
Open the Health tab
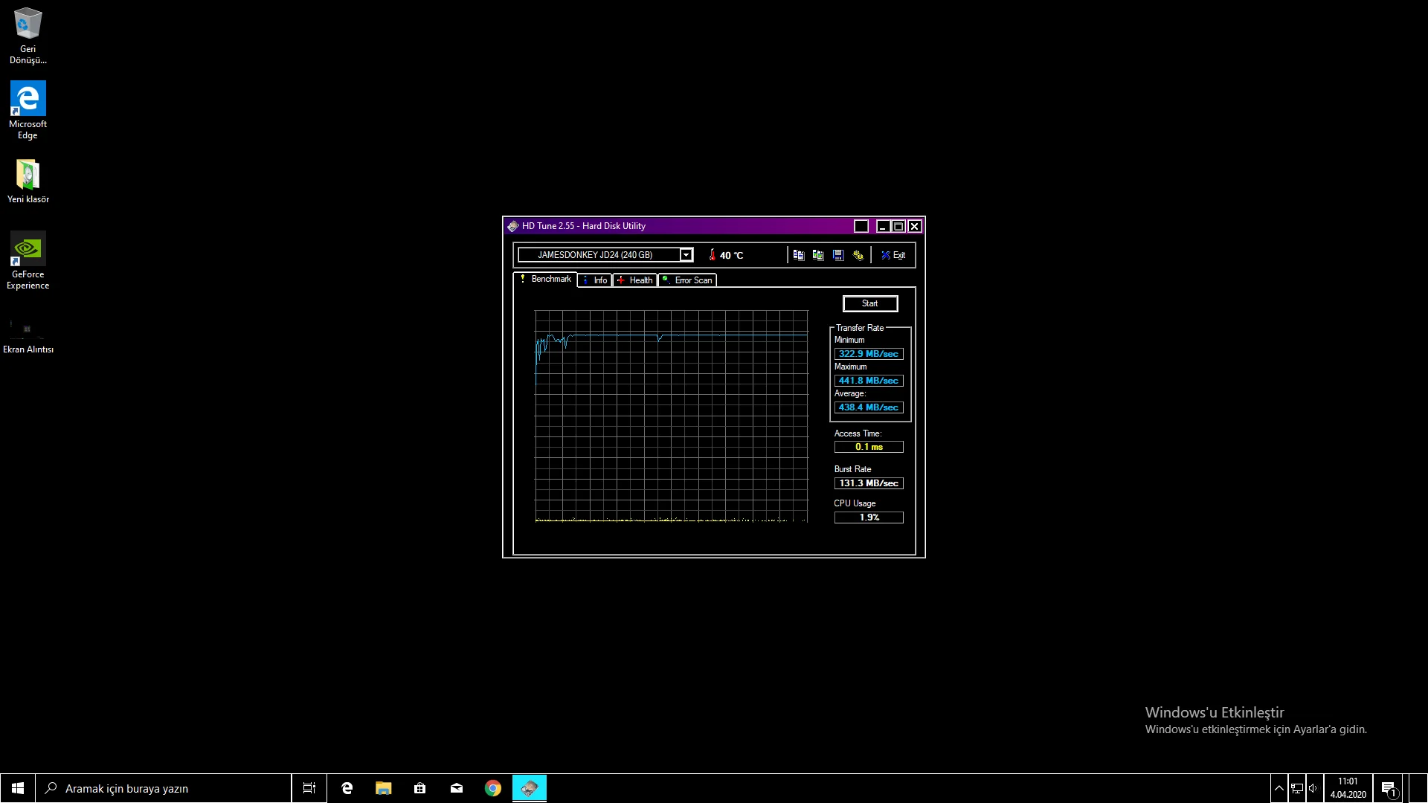point(635,280)
